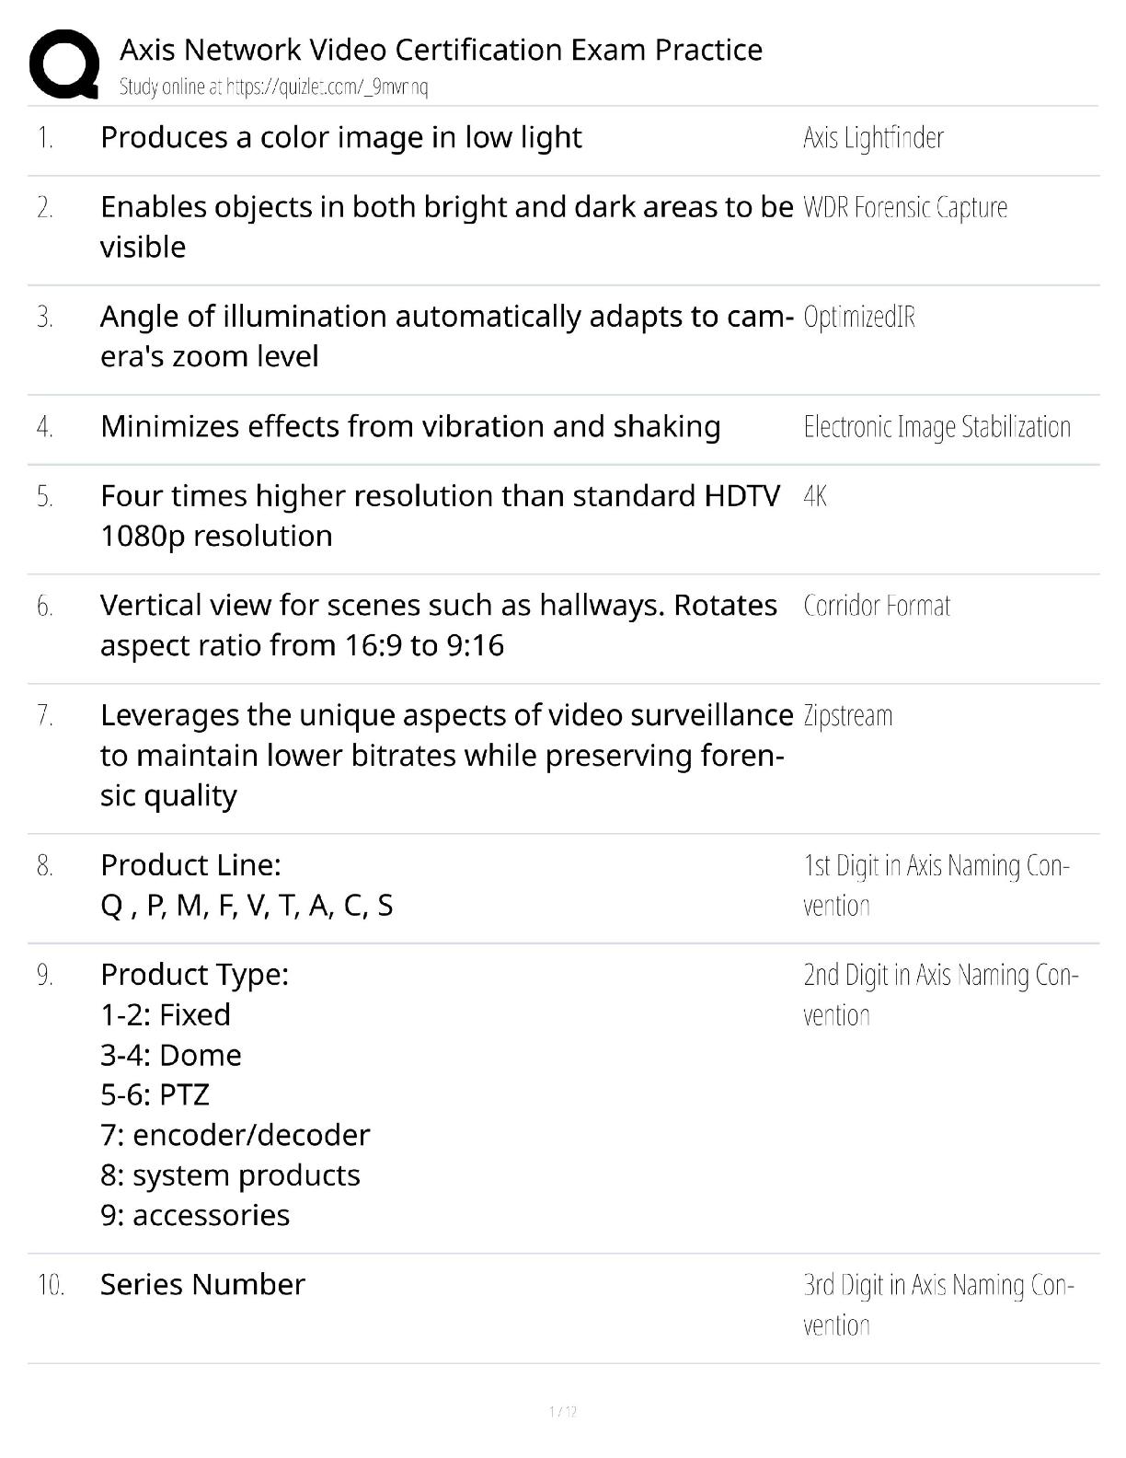Image resolution: width=1126 pixels, height=1458 pixels.
Task: Click 'Produces a color image in low light'
Action: tap(341, 138)
